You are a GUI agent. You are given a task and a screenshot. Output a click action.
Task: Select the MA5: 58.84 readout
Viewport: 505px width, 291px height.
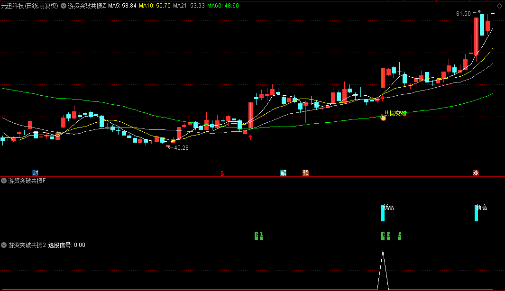[122, 6]
